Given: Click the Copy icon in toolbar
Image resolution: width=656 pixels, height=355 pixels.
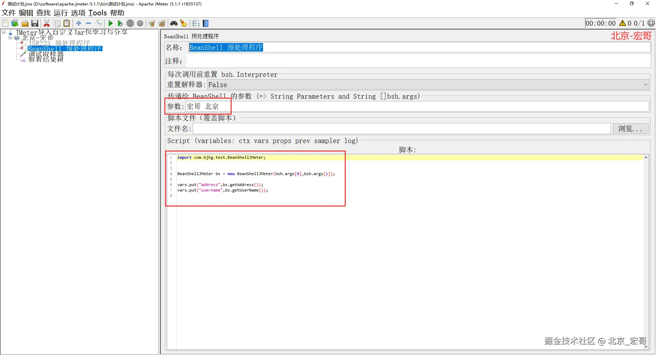Looking at the screenshot, I should click(x=57, y=23).
